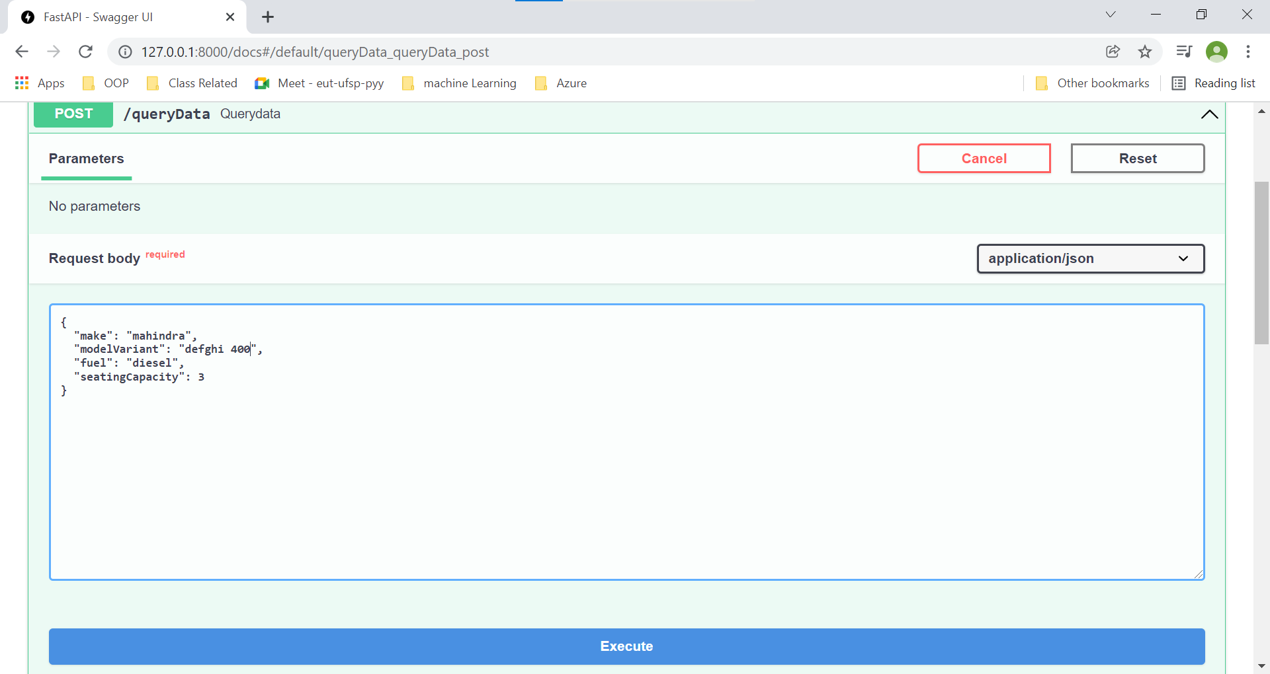Click the "mahindra" value in JSON
The height and width of the screenshot is (674, 1270).
coord(159,336)
